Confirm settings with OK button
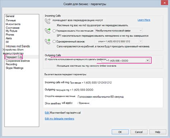 click(x=120, y=132)
